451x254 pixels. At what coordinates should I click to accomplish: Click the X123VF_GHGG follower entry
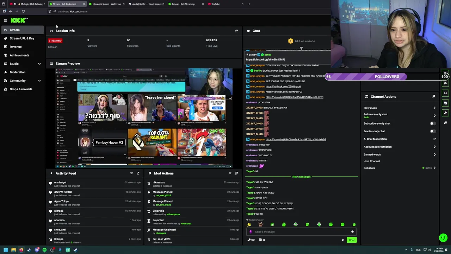[x=95, y=193]
